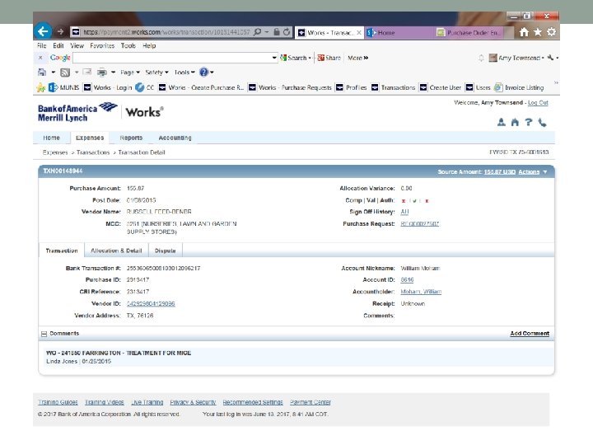Open Account ID 8646 link
593x445 pixels.
pos(407,279)
